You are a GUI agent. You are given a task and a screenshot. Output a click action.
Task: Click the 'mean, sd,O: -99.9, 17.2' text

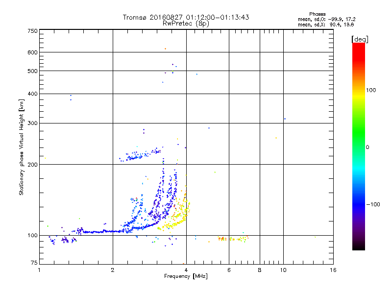click(x=326, y=19)
